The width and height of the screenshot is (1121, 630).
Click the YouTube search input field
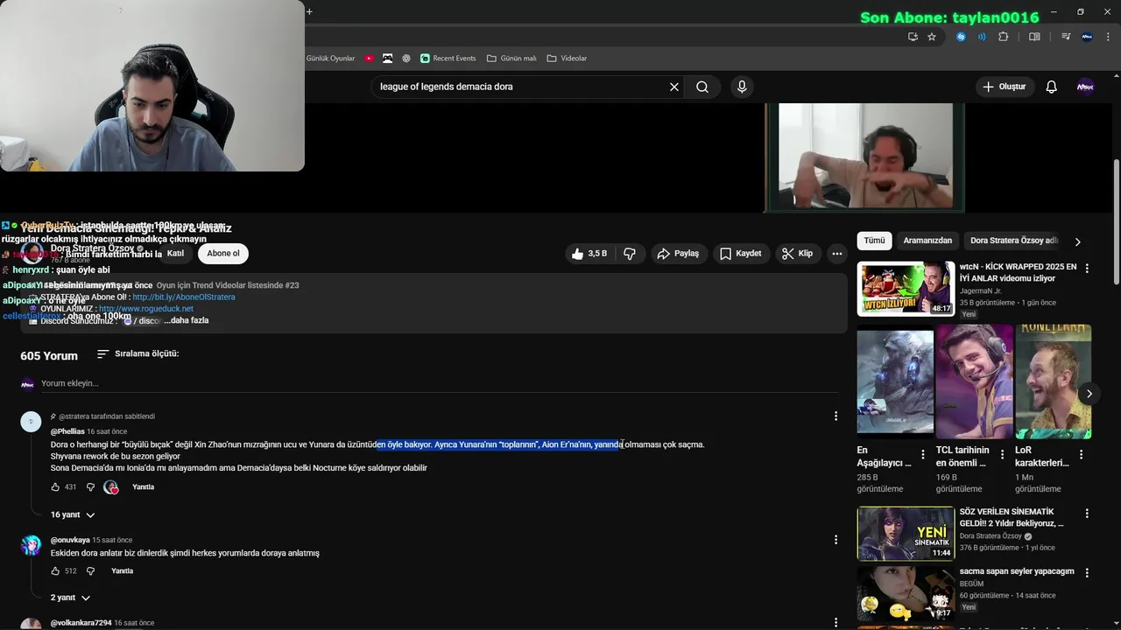coord(519,87)
